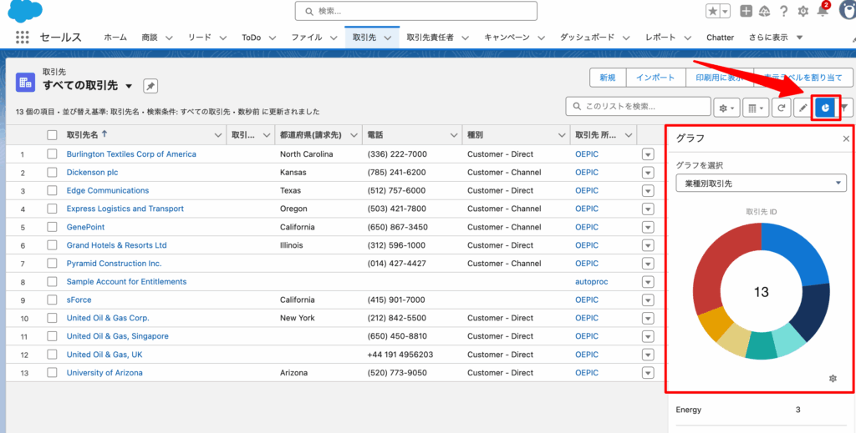Screen dimensions: 856x433
Task: Open the user profile avatar
Action: 848,10
